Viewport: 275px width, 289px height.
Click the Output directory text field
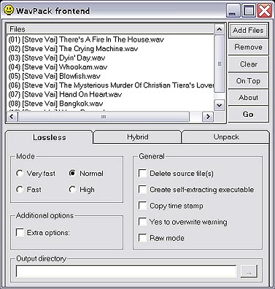(x=126, y=271)
